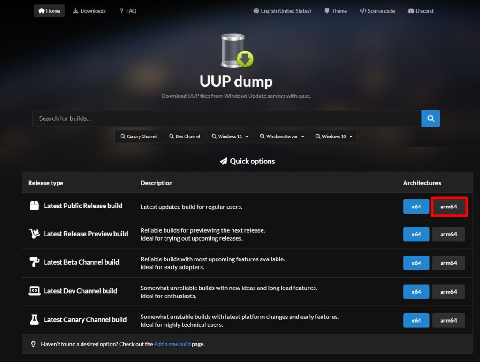This screenshot has width=480, height=362.
Task: Expand the Windows 10 dropdown
Action: 334,136
